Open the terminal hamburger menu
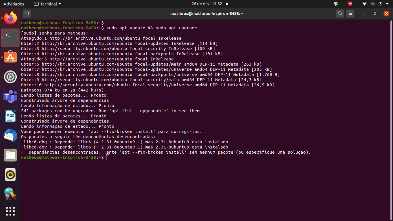The image size is (393, 221). 350,14
